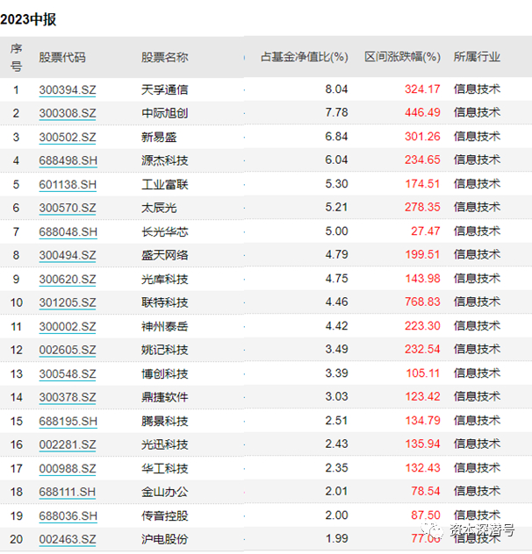Select stock name 联特科技
This screenshot has height=554, width=532.
coord(164,302)
